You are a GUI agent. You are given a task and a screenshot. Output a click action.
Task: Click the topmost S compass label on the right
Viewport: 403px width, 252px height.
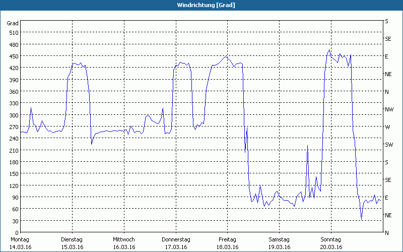386,21
